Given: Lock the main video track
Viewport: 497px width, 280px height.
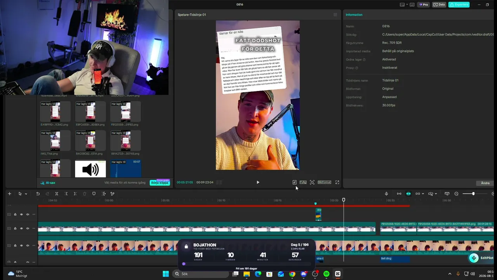Looking at the screenshot, I should (x=15, y=246).
